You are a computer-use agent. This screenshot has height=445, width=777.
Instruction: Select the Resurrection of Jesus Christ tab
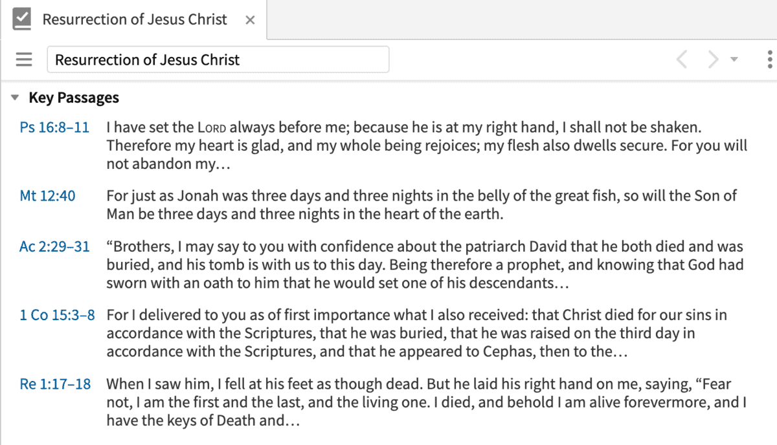[135, 19]
